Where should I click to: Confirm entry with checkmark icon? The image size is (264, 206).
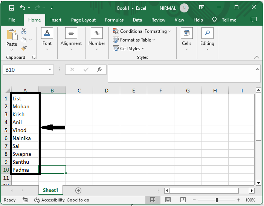86,69
